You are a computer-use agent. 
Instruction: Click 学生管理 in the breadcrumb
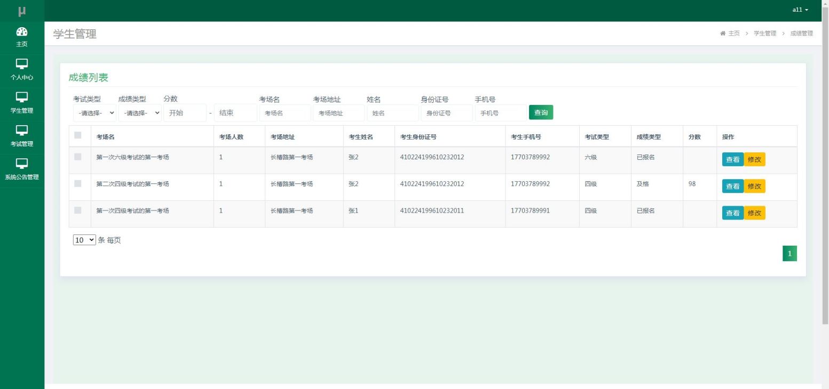(x=765, y=34)
